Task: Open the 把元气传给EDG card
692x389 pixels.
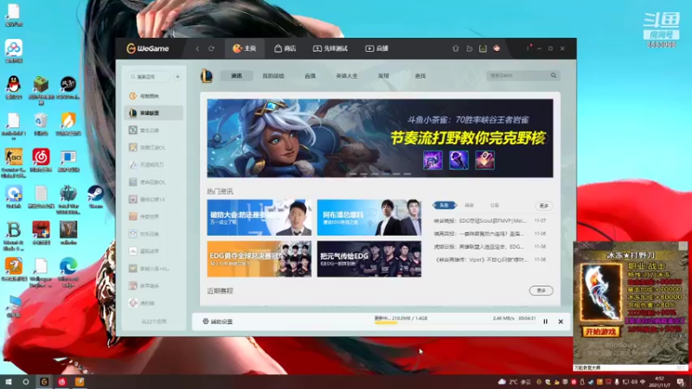Action: 369,258
